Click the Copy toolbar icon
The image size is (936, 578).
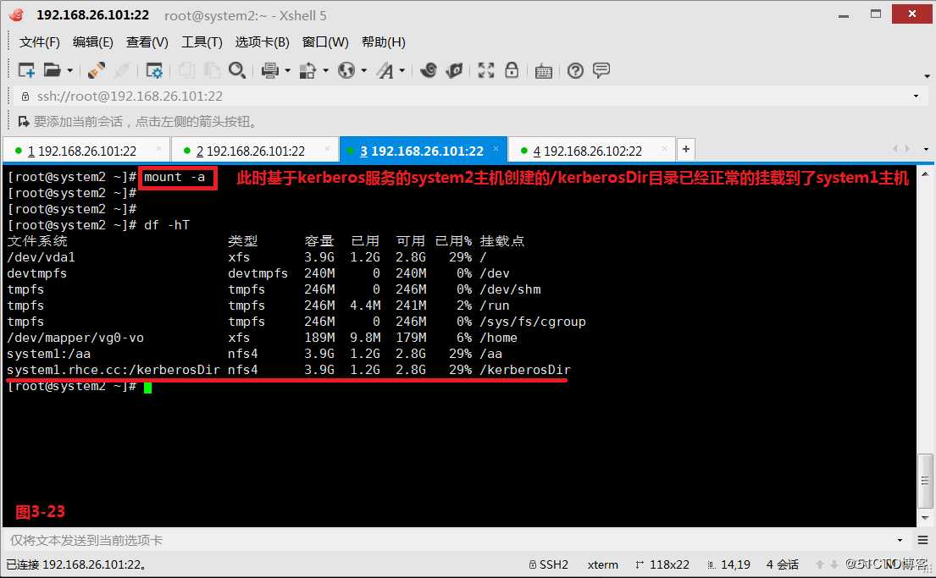186,70
